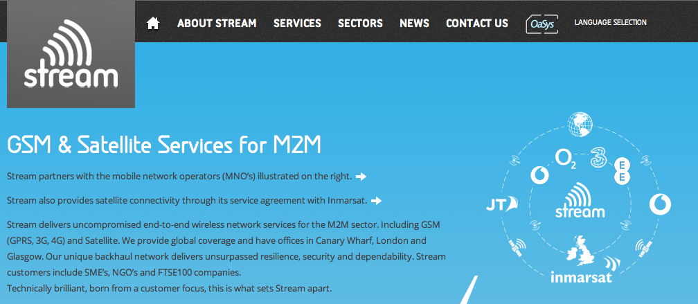
Task: Click the GSM & Satellite Services heading
Action: (x=164, y=145)
